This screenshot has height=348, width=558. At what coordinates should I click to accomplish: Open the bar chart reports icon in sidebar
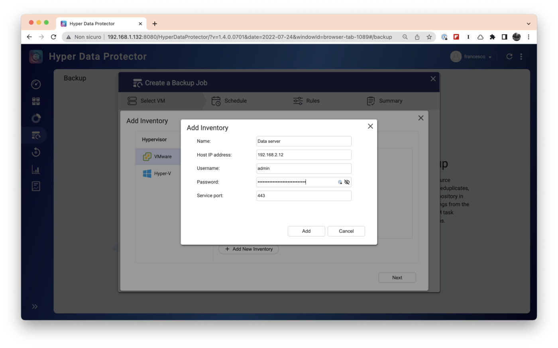point(36,169)
